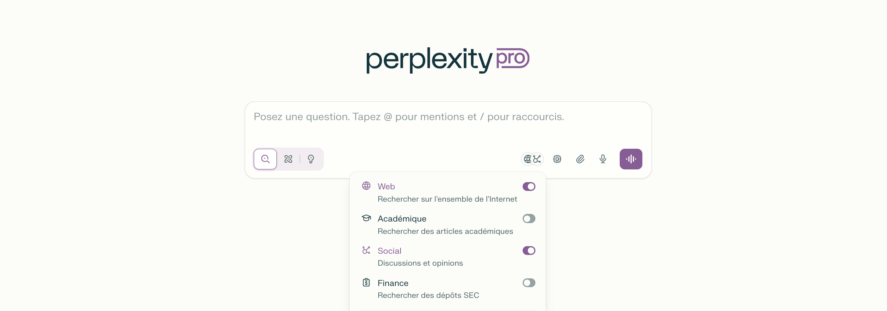Launch voice mode with the purple waveform button
The height and width of the screenshot is (311, 887).
(x=631, y=159)
